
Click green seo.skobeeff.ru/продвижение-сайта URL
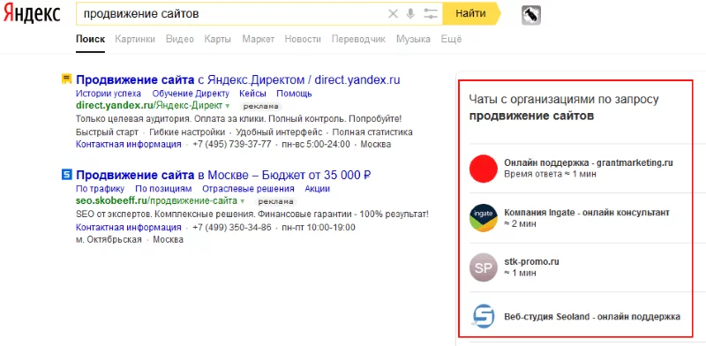(157, 201)
